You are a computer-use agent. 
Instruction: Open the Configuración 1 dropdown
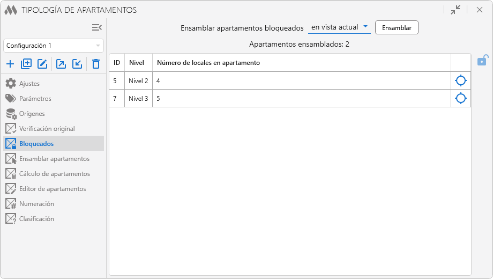click(54, 46)
